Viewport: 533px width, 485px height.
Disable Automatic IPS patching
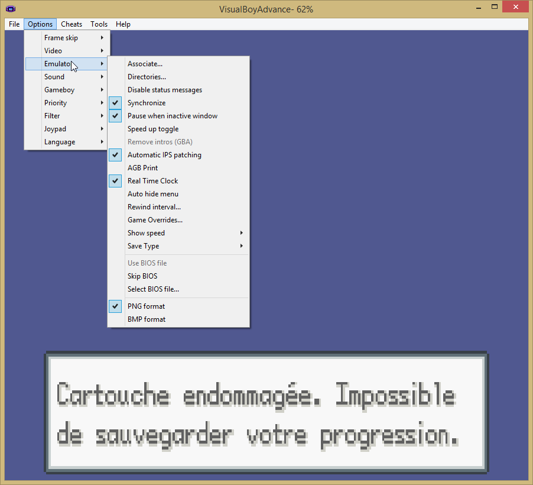(178, 155)
